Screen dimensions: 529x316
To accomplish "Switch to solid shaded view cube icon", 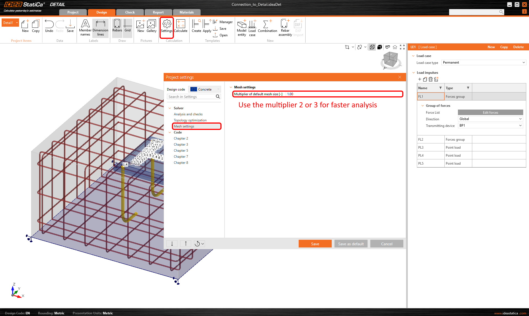I will (x=380, y=47).
